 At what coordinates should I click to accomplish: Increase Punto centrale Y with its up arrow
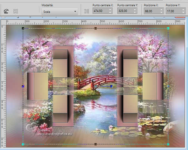pos(135,9)
